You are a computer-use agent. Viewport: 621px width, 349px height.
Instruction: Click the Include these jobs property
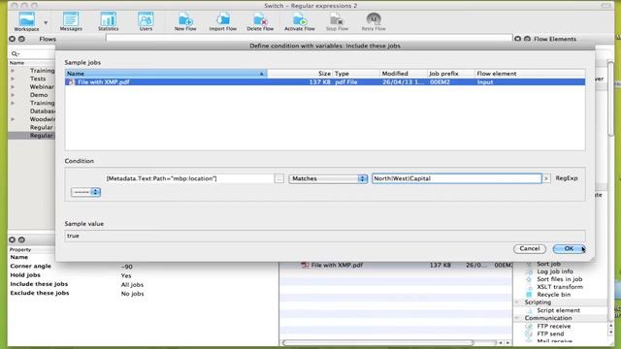(39, 284)
